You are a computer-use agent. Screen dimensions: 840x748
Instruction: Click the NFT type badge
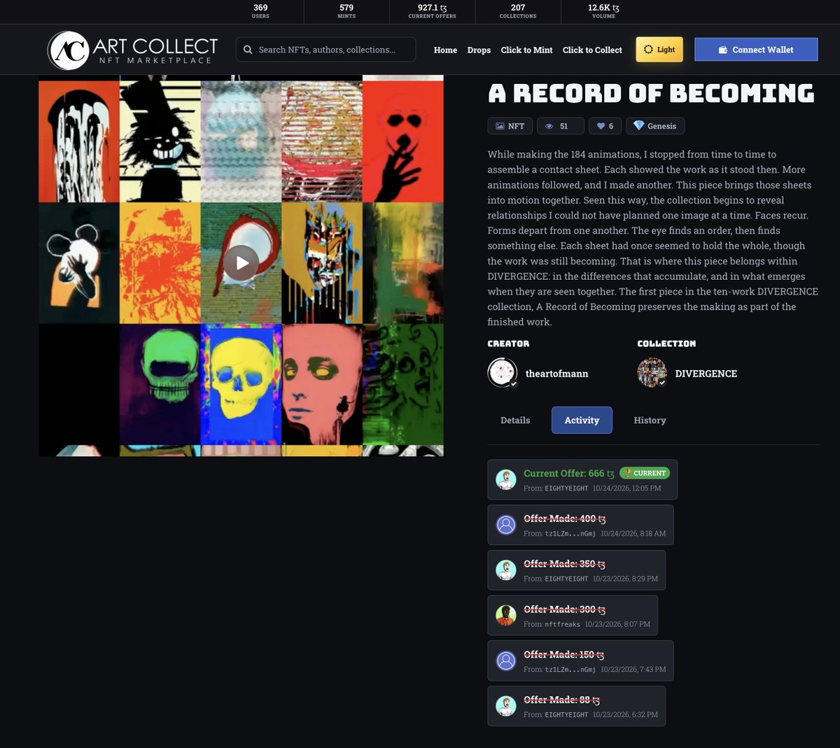point(510,126)
